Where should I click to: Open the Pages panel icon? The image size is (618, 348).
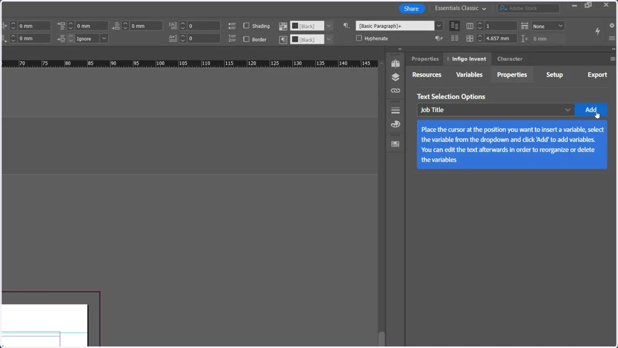(x=396, y=63)
